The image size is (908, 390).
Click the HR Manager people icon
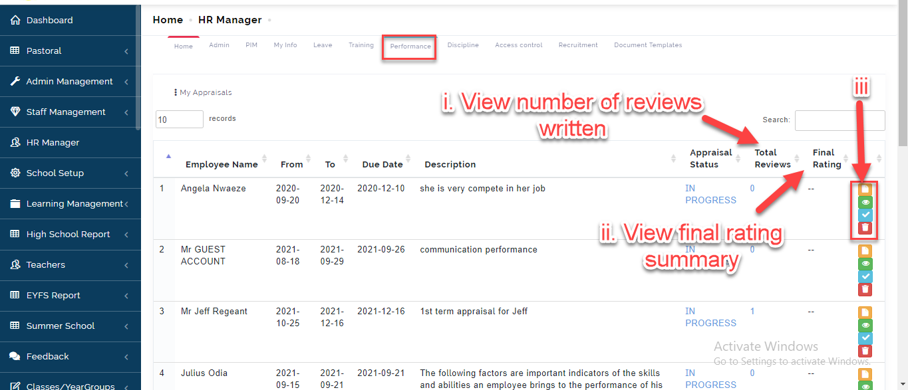[15, 143]
